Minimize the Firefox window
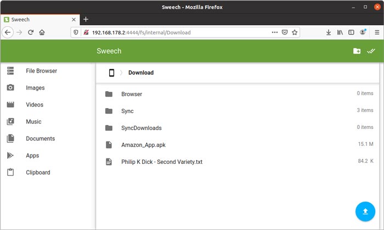 (353, 7)
